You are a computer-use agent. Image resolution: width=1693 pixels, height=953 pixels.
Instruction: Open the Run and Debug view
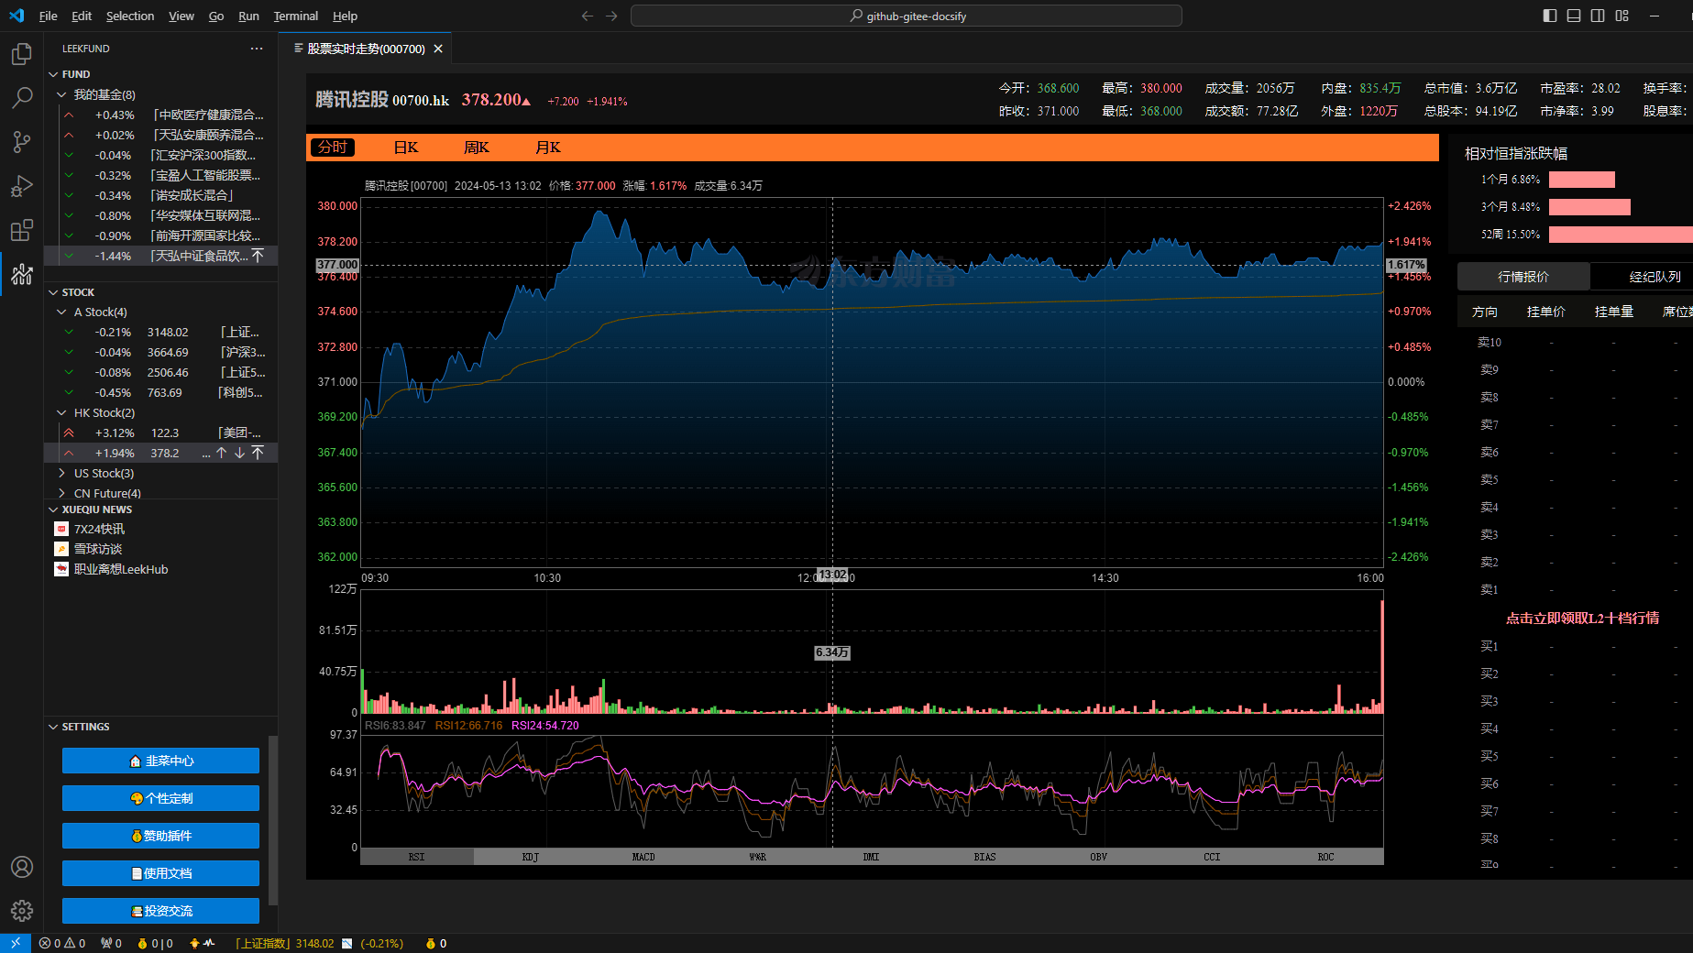tap(22, 186)
